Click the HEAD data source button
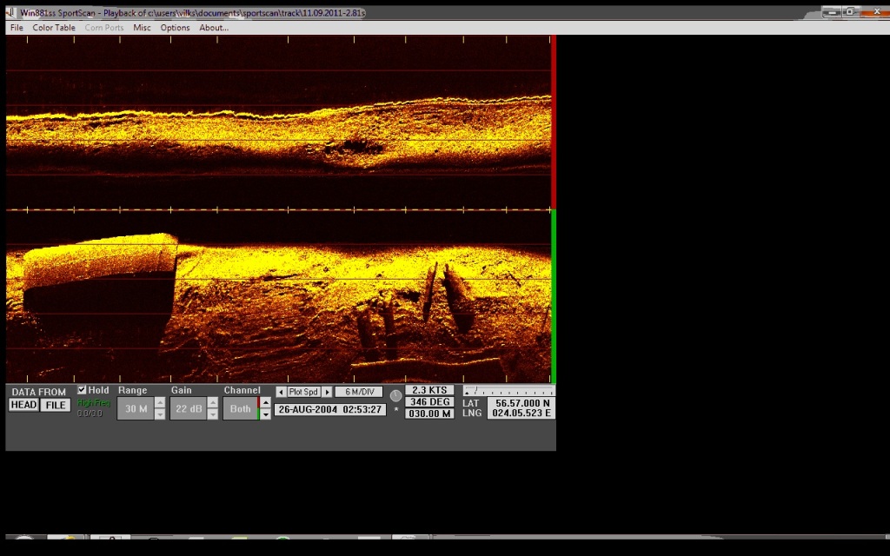The image size is (890, 556). coord(23,405)
